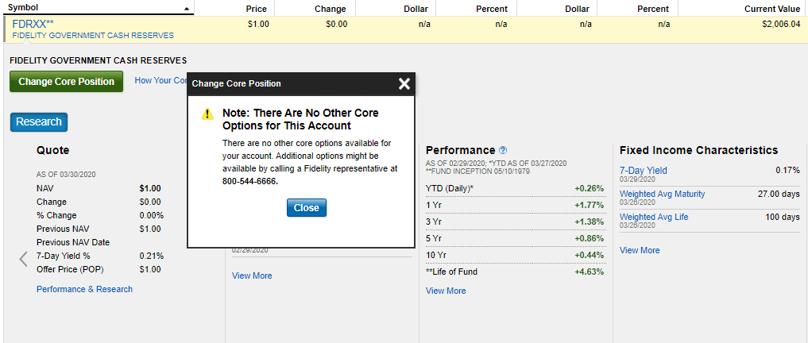Close the Change Core Position dialog with X
This screenshot has height=343, width=808.
tap(404, 83)
